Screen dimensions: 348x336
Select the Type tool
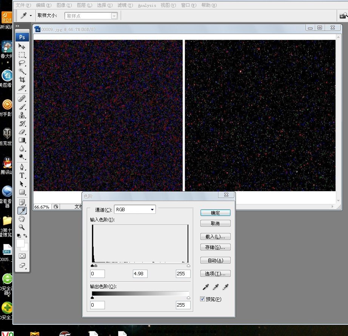click(x=22, y=175)
